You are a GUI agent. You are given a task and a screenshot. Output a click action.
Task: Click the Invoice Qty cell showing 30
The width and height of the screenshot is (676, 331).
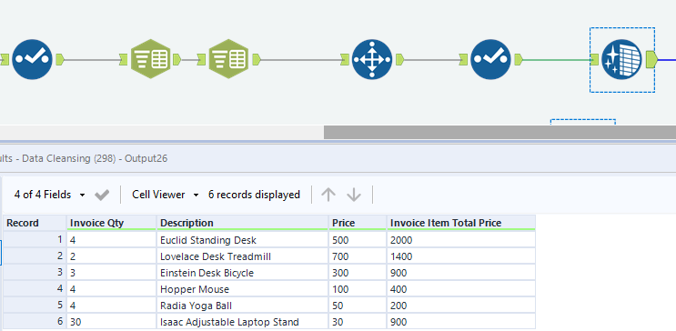(111, 322)
